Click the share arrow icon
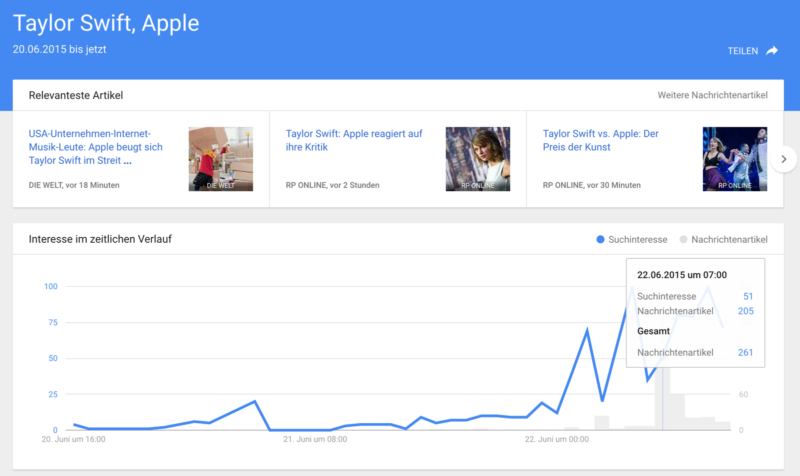The height and width of the screenshot is (476, 800). click(x=772, y=50)
